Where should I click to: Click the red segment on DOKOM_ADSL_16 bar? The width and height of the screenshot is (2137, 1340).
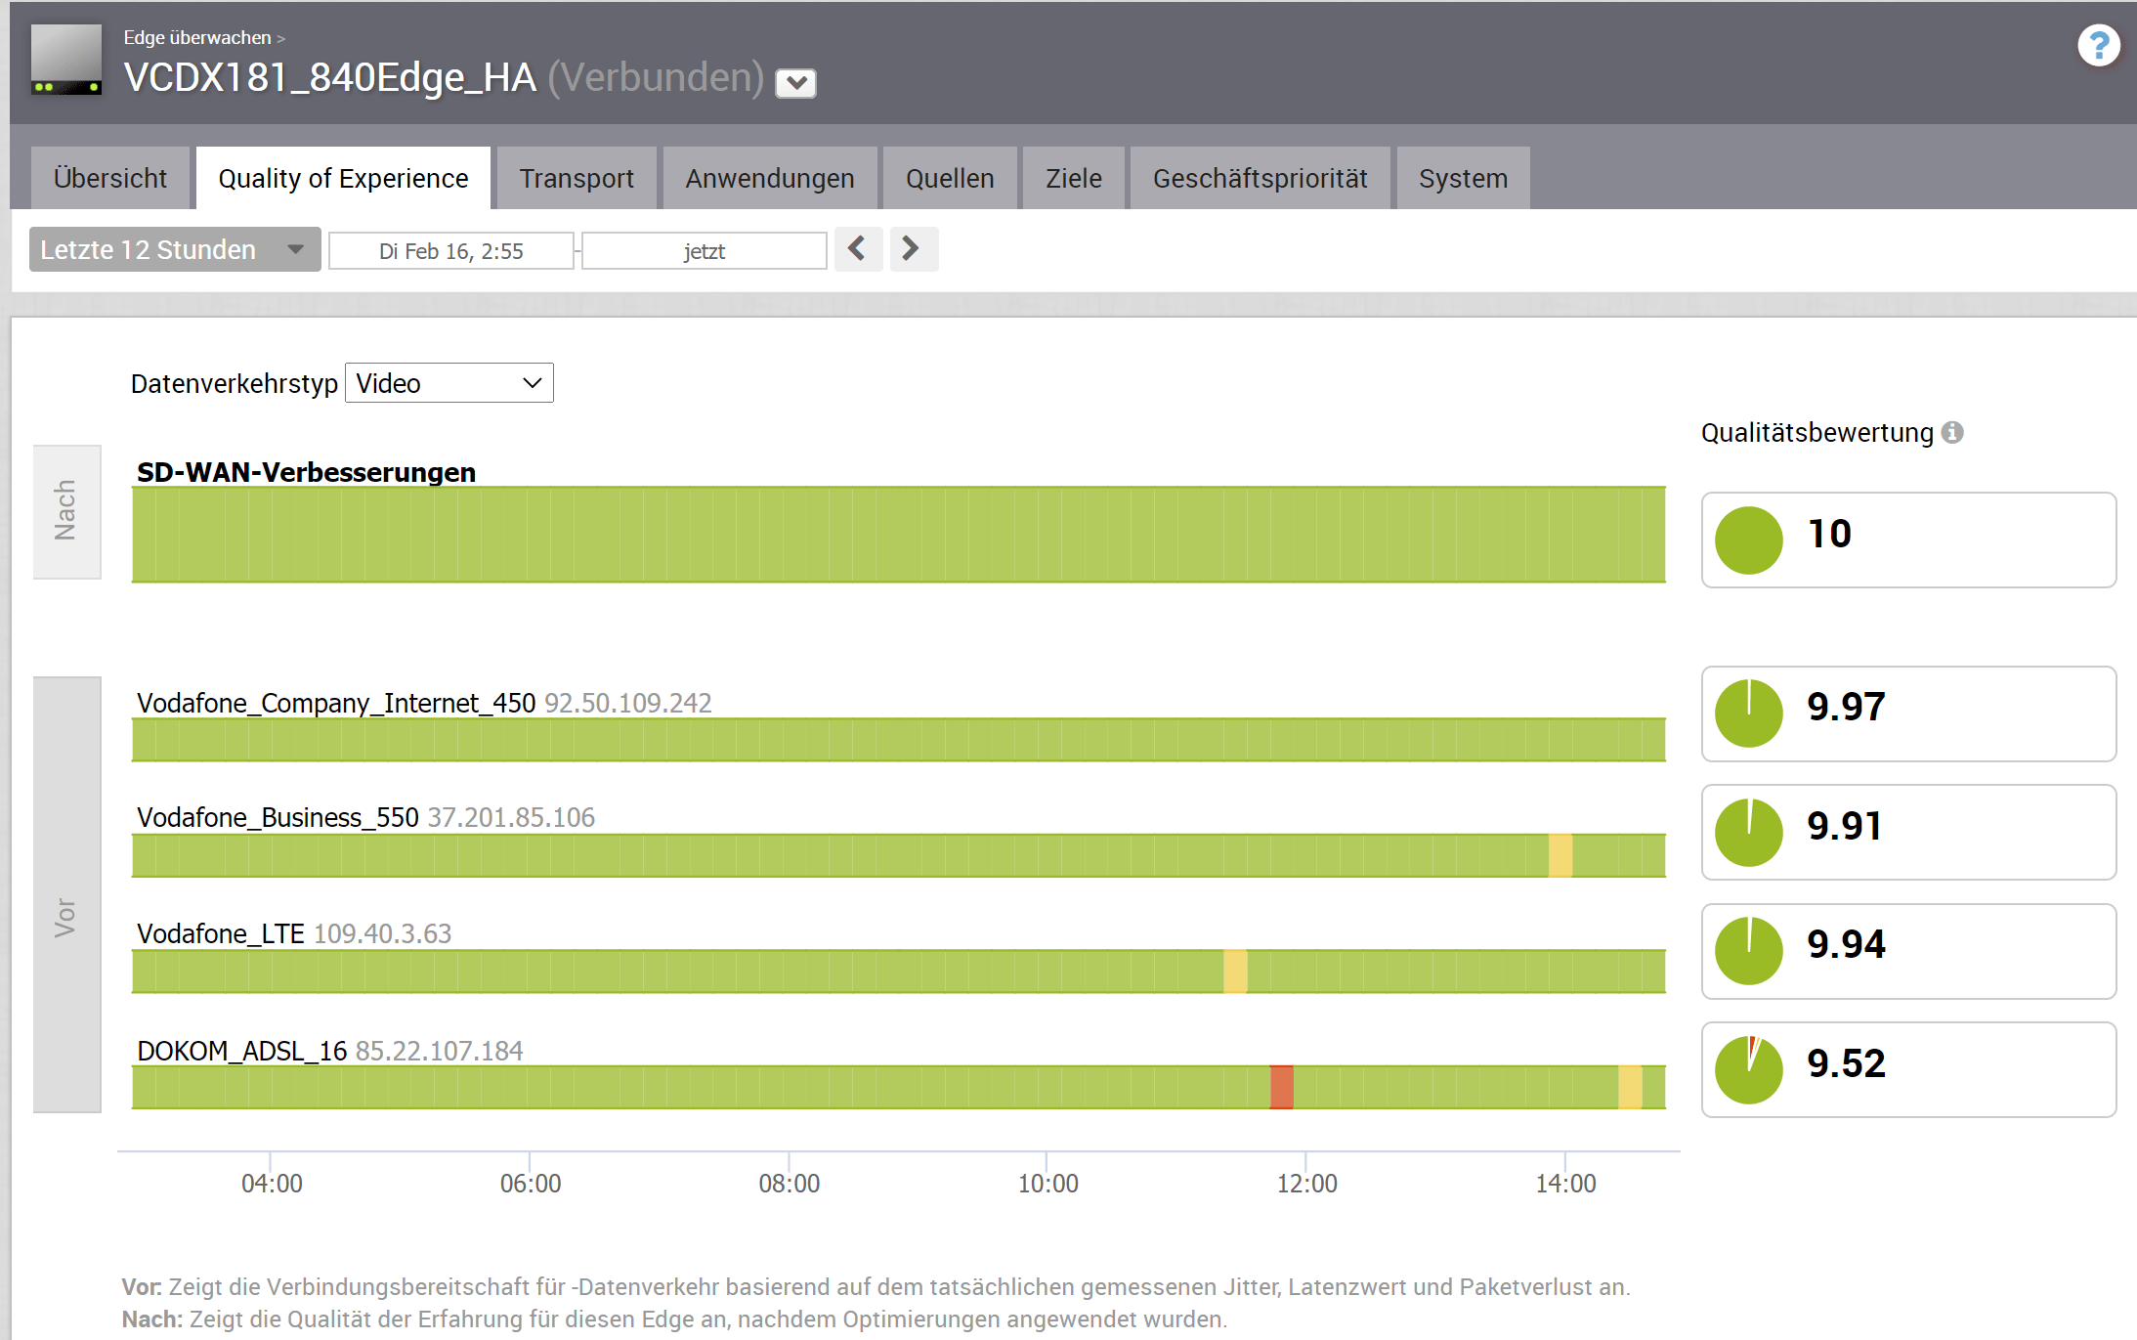pos(1281,1087)
